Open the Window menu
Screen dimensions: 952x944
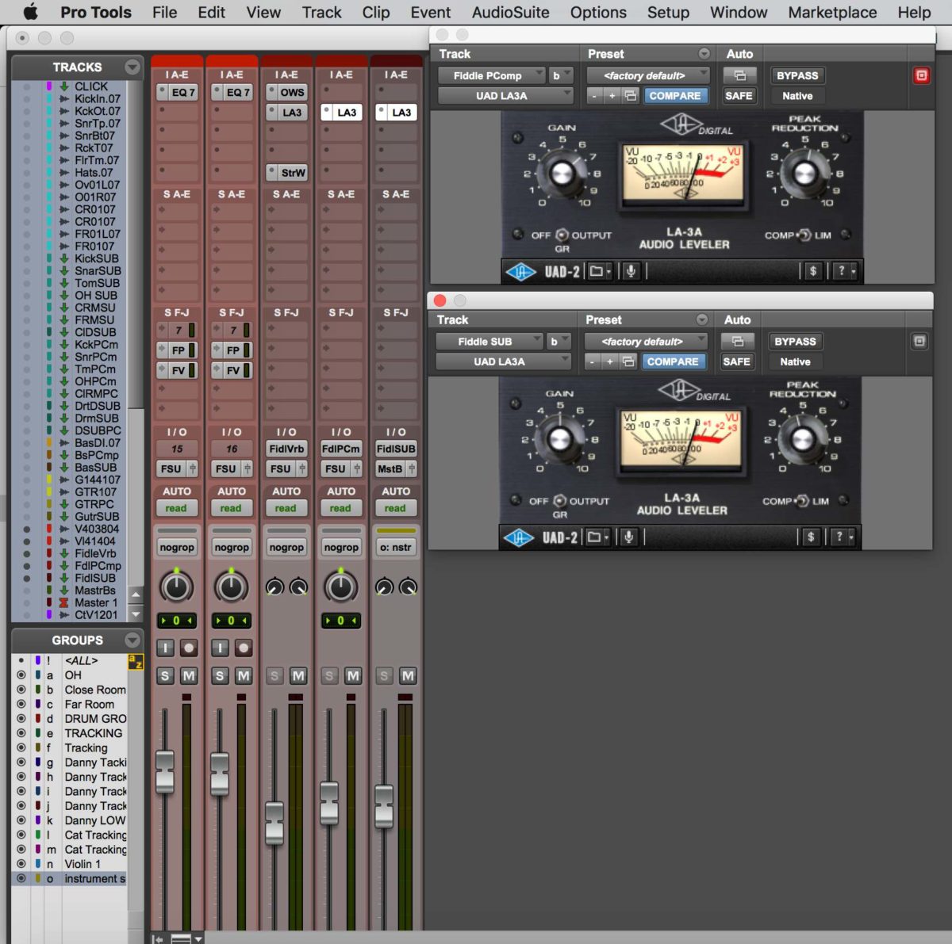[x=739, y=12]
